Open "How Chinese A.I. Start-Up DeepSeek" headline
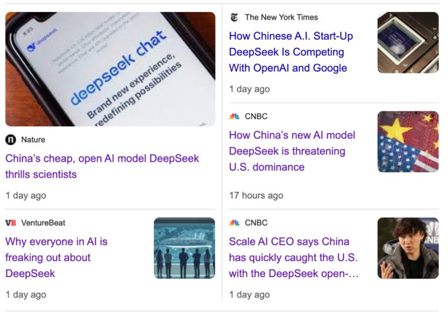 291,52
